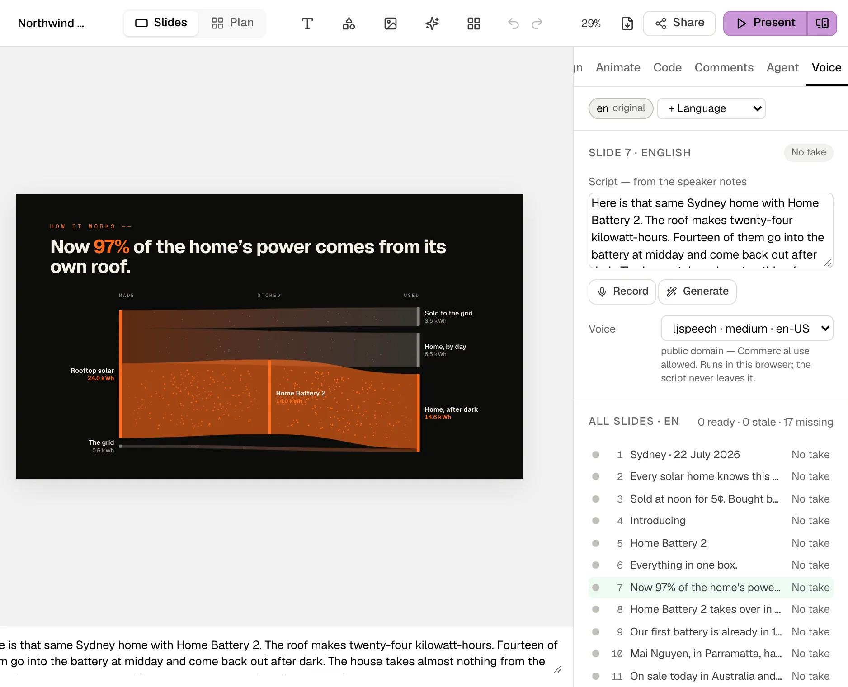848x687 pixels.
Task: Select slide 1 Sydney · 22 July 2026
Action: [x=711, y=455]
